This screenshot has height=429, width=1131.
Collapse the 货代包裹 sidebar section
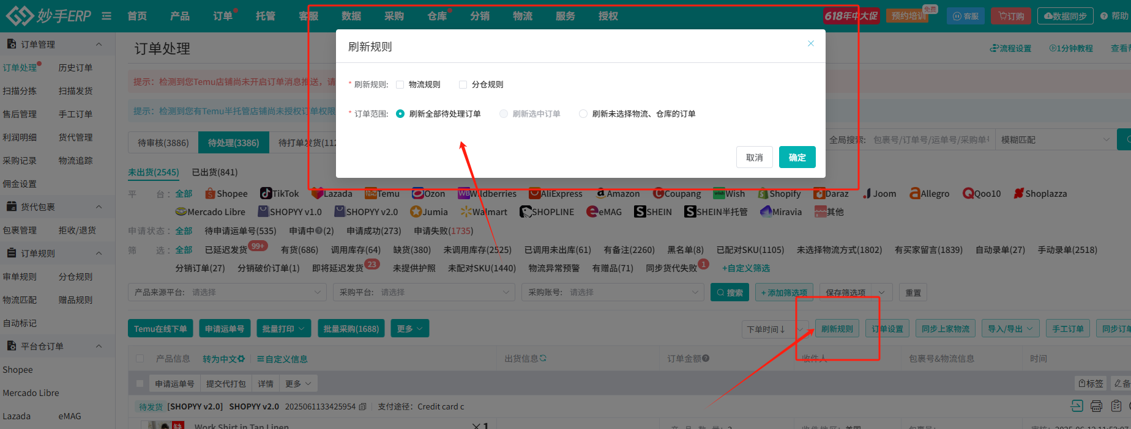[x=99, y=207]
